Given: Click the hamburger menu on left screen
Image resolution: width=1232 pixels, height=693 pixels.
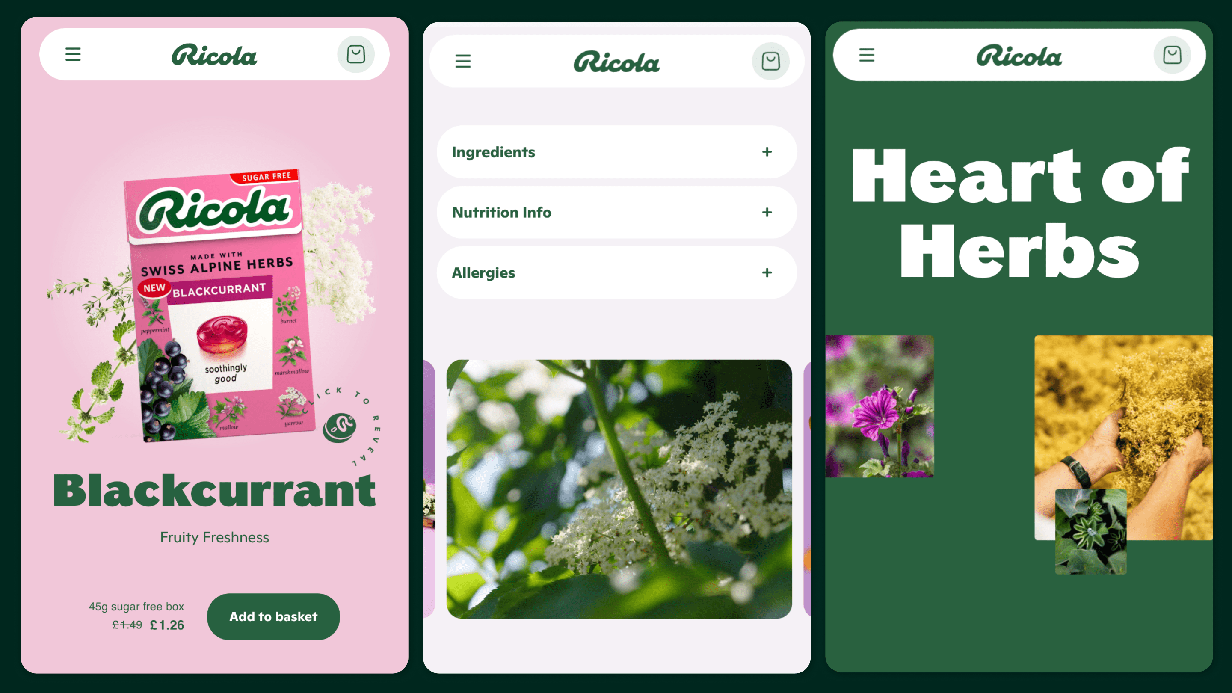Looking at the screenshot, I should tap(74, 53).
